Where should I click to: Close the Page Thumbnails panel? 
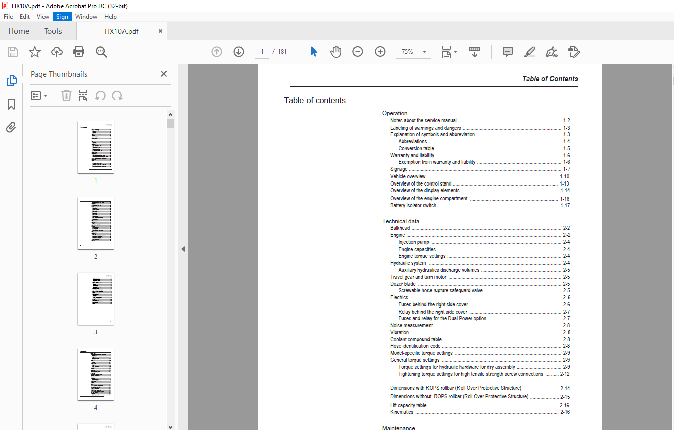tap(164, 74)
